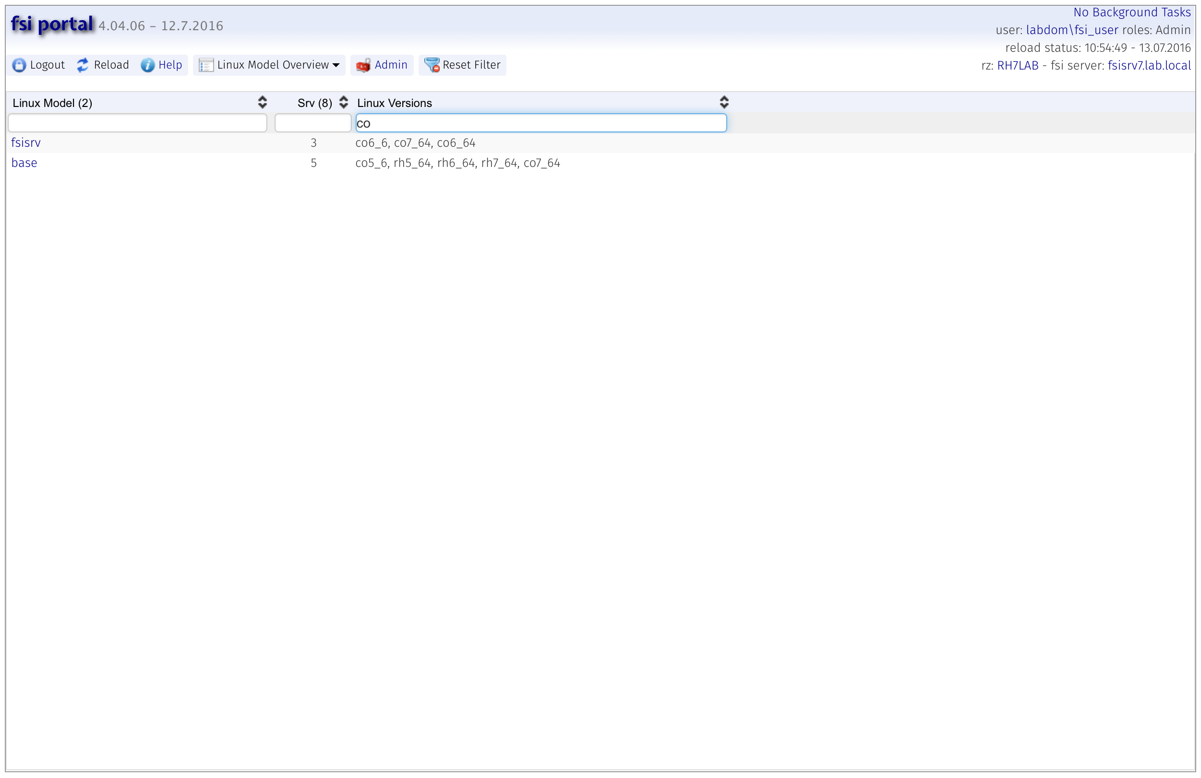Click the Logout text button

[x=48, y=65]
